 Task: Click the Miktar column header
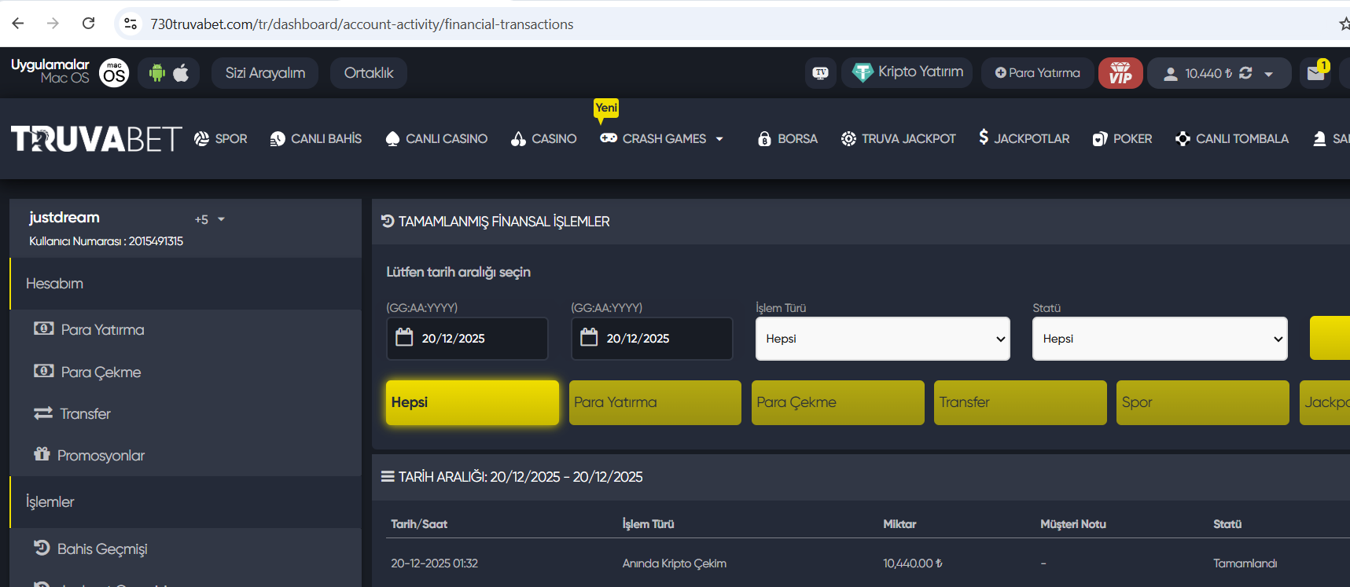click(x=899, y=524)
